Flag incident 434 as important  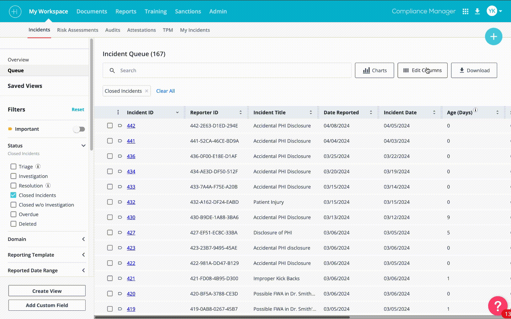click(x=120, y=171)
